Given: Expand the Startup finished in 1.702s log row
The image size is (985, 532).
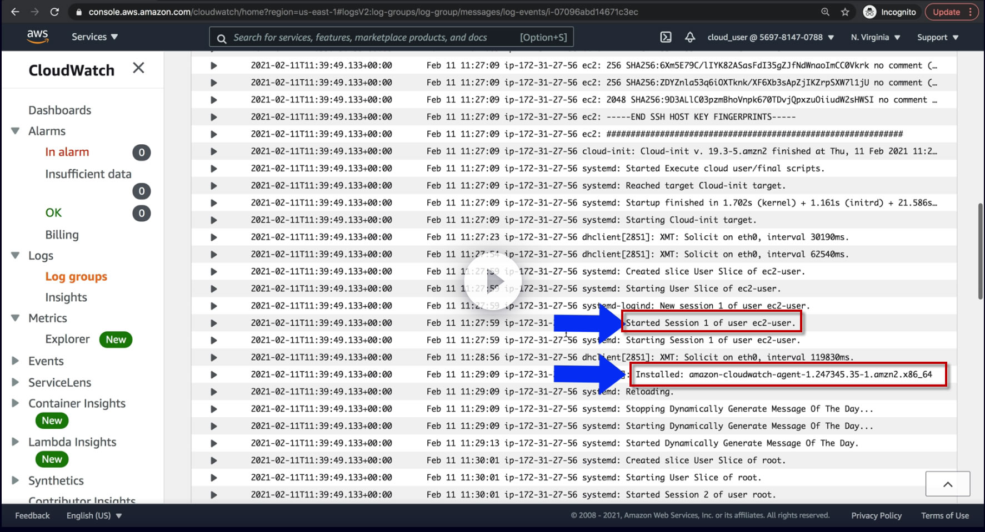Looking at the screenshot, I should point(213,203).
